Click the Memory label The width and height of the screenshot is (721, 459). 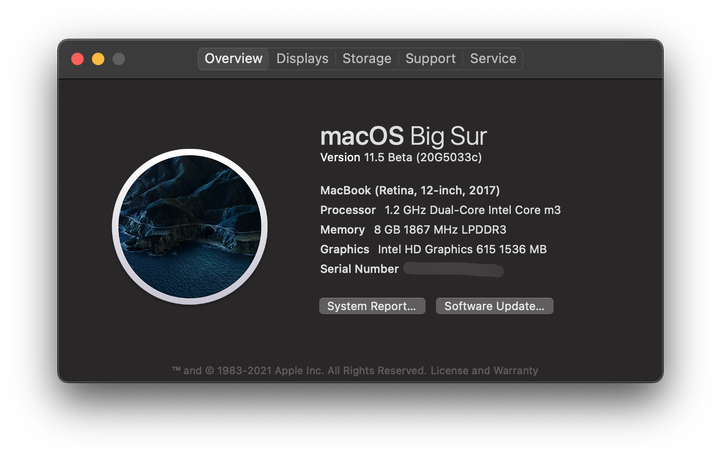coord(342,229)
